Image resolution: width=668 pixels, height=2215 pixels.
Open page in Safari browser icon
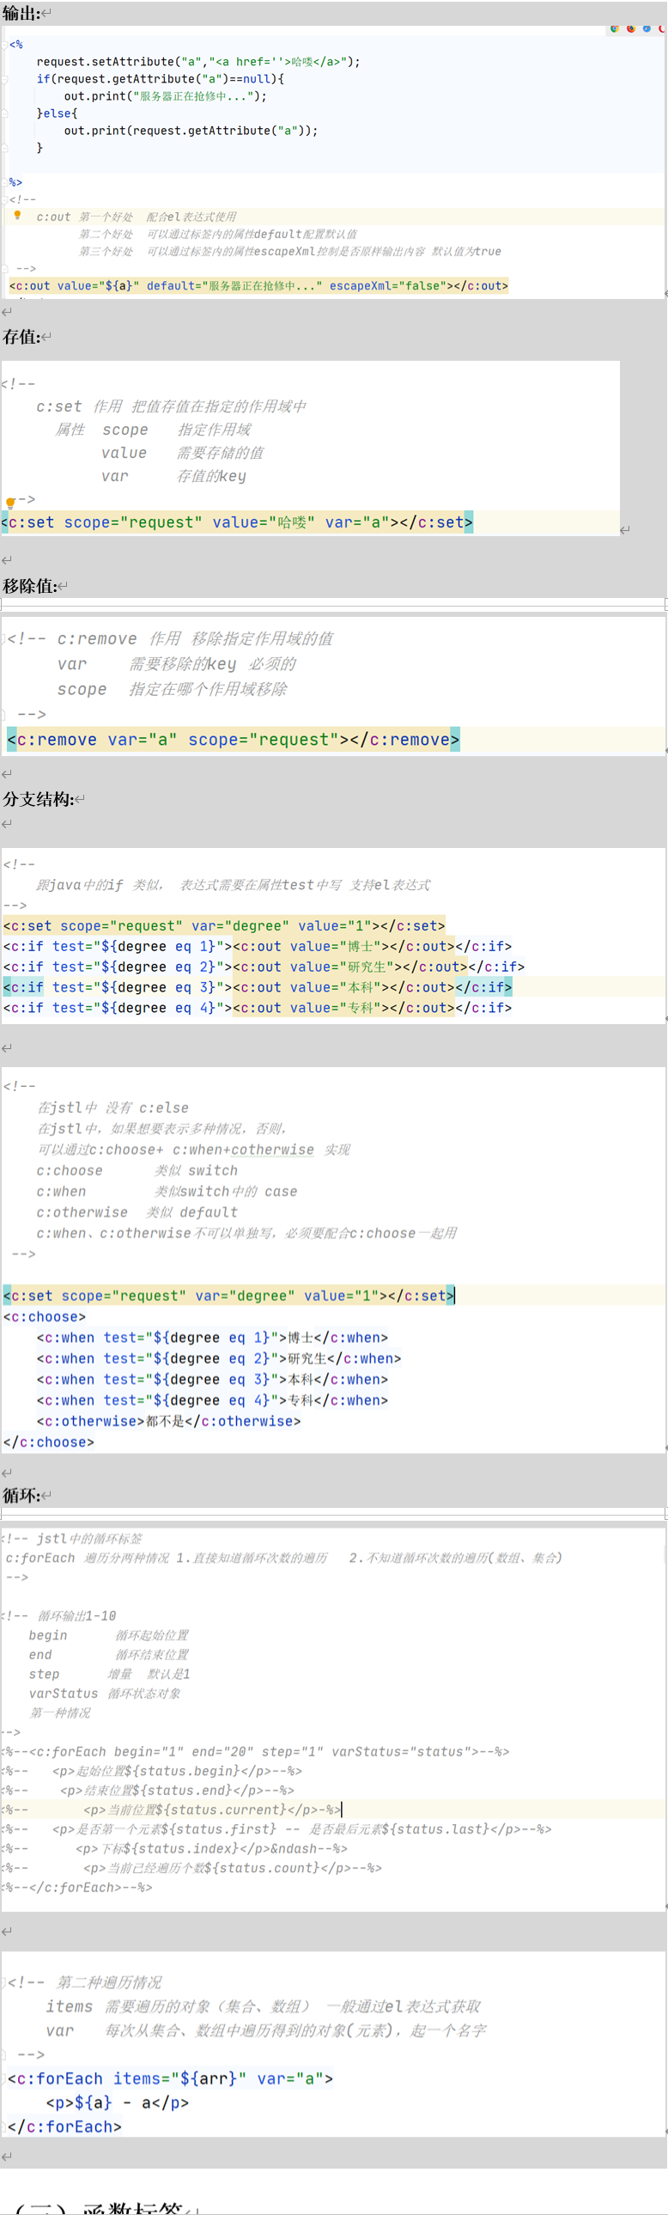tap(647, 28)
